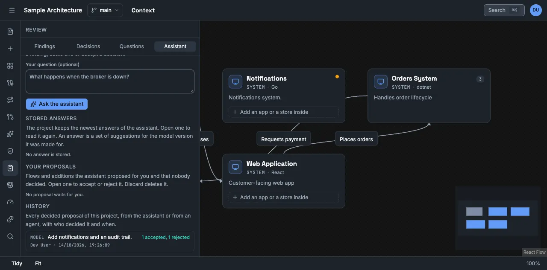Click the Tidy button
This screenshot has width=547, height=270.
click(x=17, y=264)
